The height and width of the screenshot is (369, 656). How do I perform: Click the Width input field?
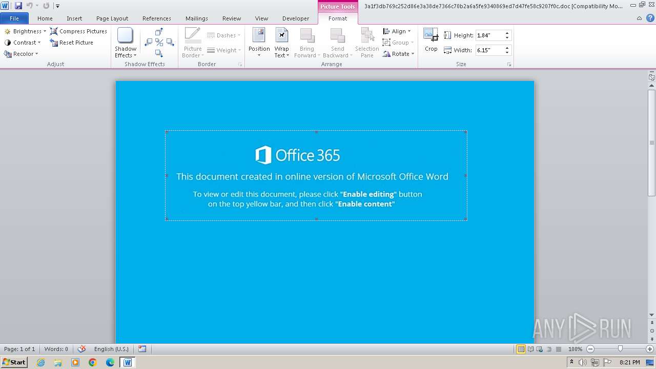(x=489, y=50)
